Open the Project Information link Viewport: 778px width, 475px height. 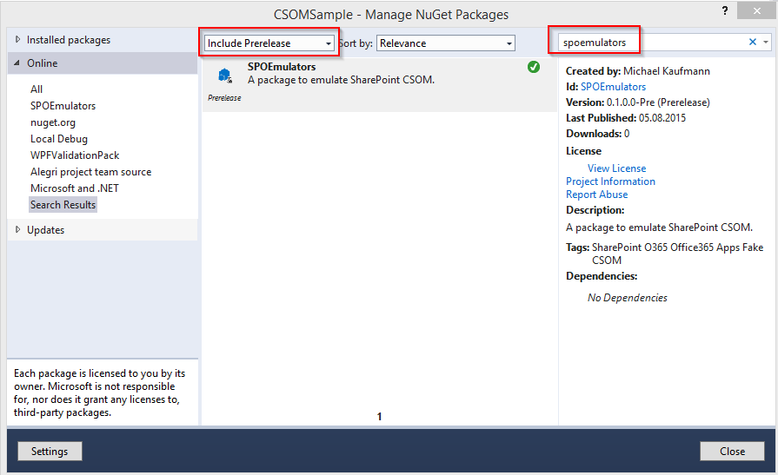point(610,181)
